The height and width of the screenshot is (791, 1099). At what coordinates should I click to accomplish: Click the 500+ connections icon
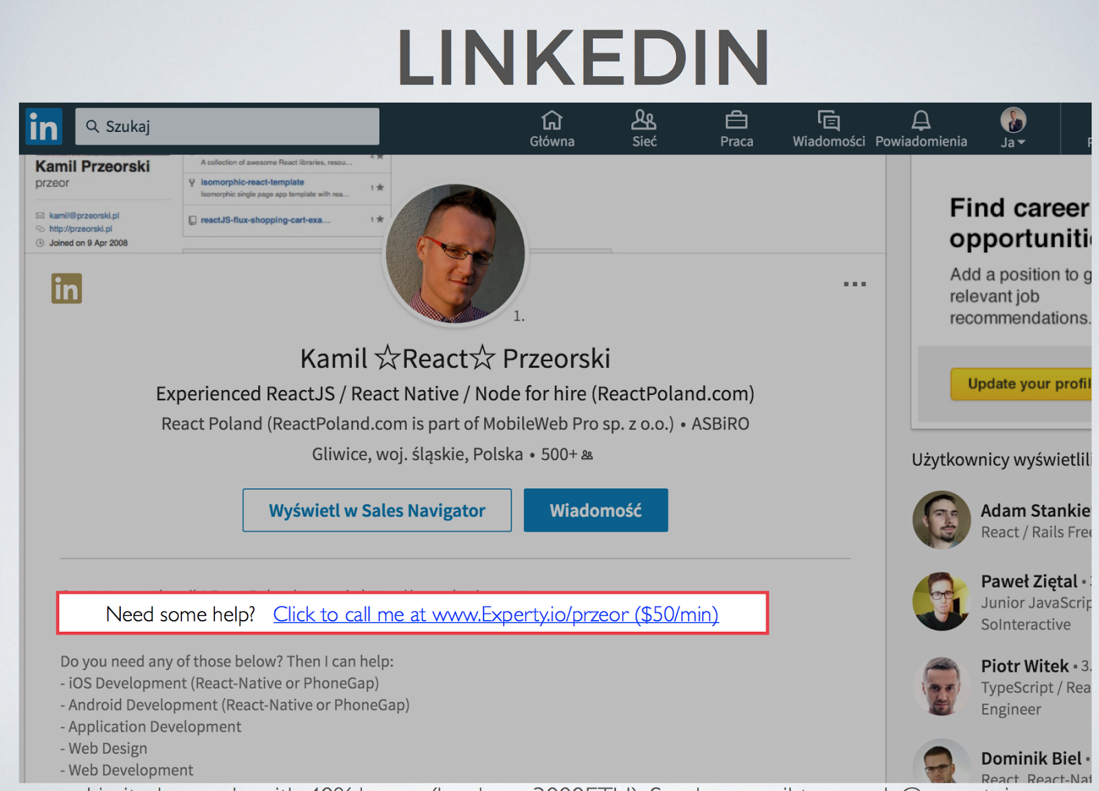587,455
